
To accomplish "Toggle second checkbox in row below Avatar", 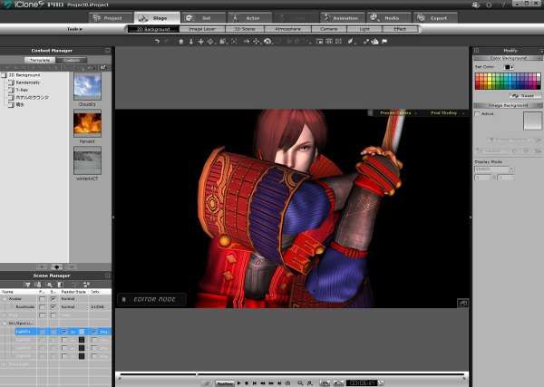I will coord(53,307).
